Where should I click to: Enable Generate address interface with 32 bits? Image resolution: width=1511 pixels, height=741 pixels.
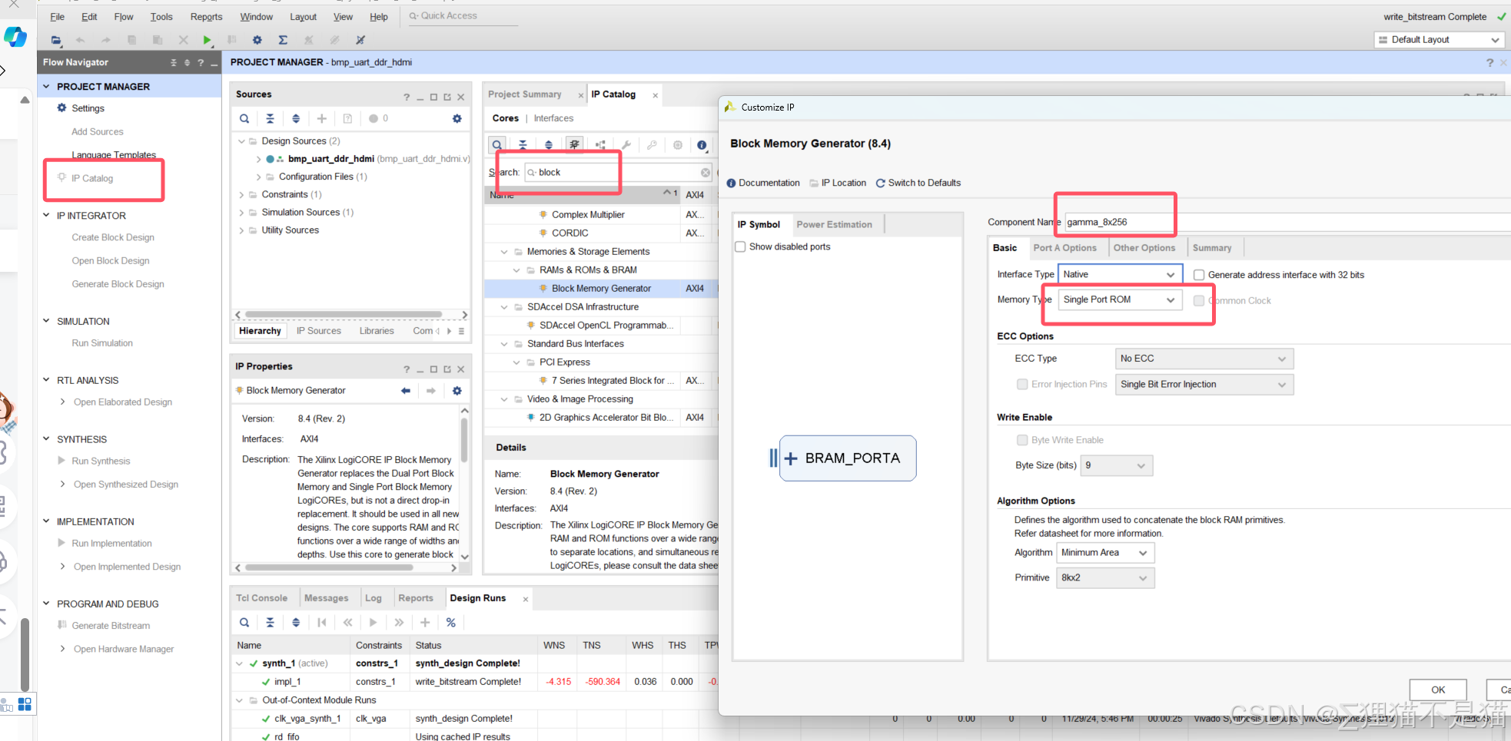(1199, 275)
